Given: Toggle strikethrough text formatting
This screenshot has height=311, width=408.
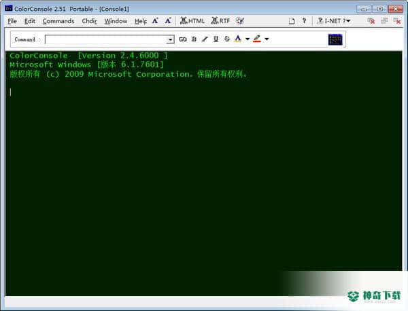Looking at the screenshot, I should click(227, 39).
